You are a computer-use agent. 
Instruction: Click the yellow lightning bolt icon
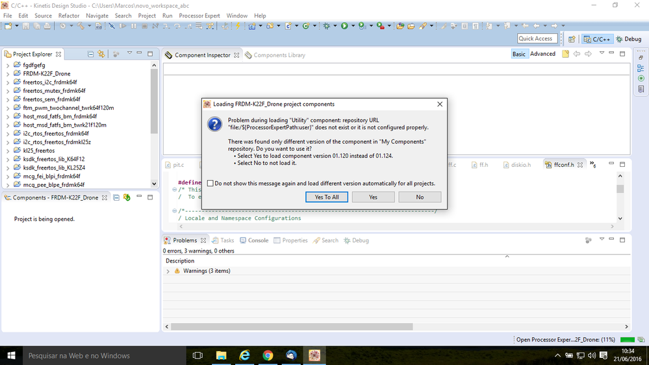pos(238,26)
